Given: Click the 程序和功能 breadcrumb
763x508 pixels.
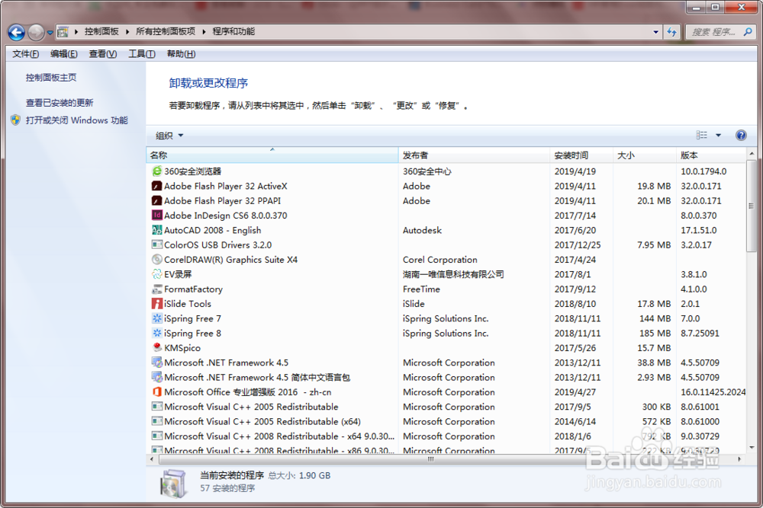Looking at the screenshot, I should tap(233, 31).
